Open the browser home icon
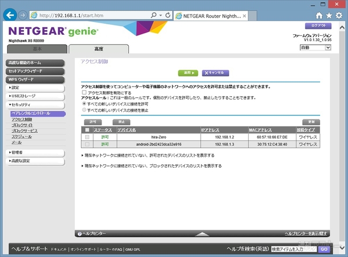348x257 pixels. [x=319, y=15]
